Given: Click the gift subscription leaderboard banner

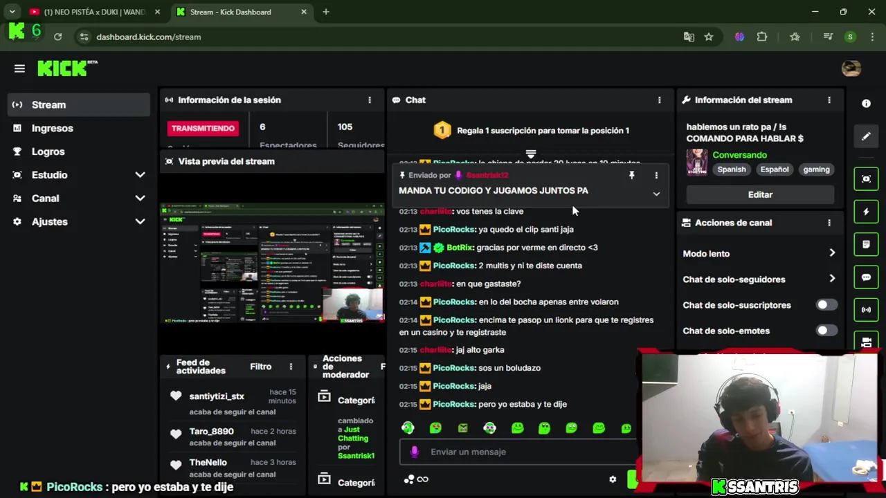Looking at the screenshot, I should tap(531, 130).
